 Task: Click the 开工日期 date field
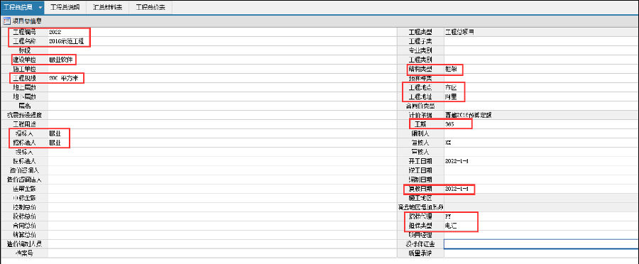click(542, 161)
